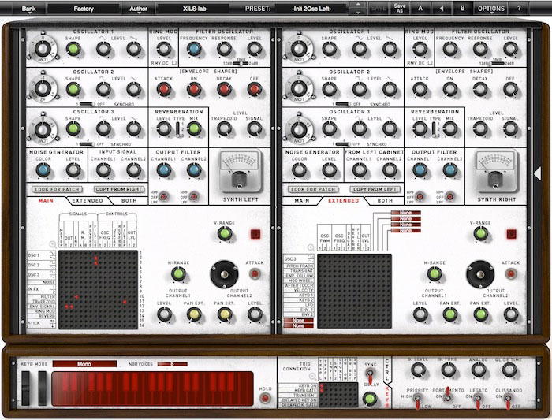Open the Options dropdown menu

491,9
